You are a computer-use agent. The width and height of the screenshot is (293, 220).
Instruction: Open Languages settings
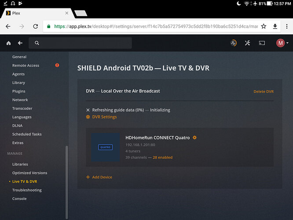click(x=22, y=117)
